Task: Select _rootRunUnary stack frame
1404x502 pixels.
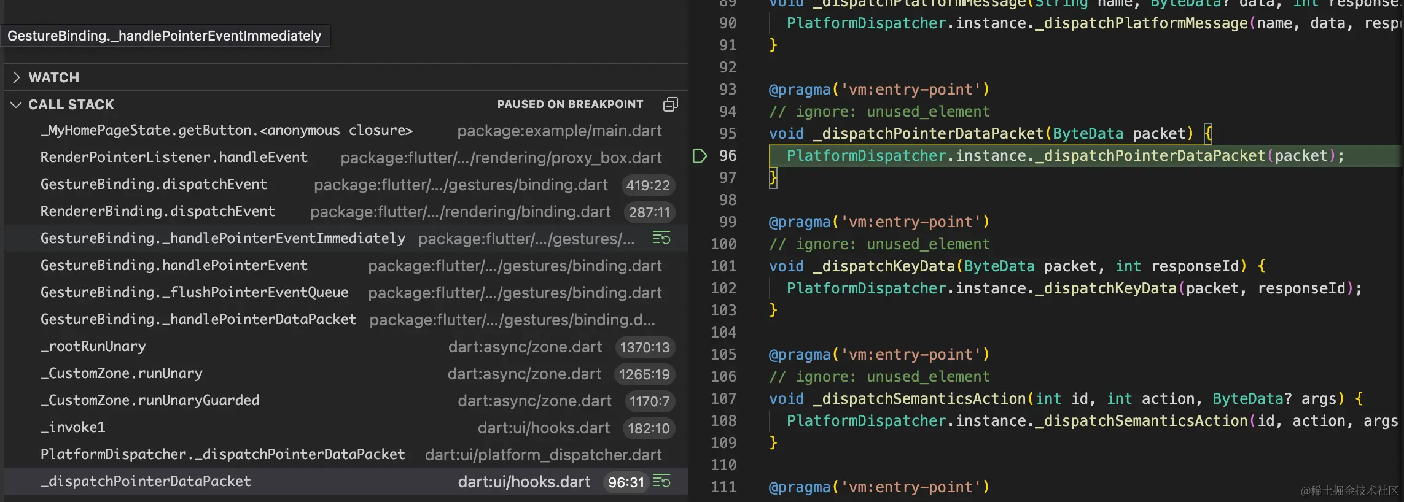Action: pos(346,347)
